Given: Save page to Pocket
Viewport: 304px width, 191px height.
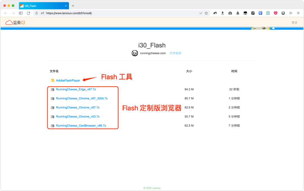Looking at the screenshot, I should tap(276, 13).
